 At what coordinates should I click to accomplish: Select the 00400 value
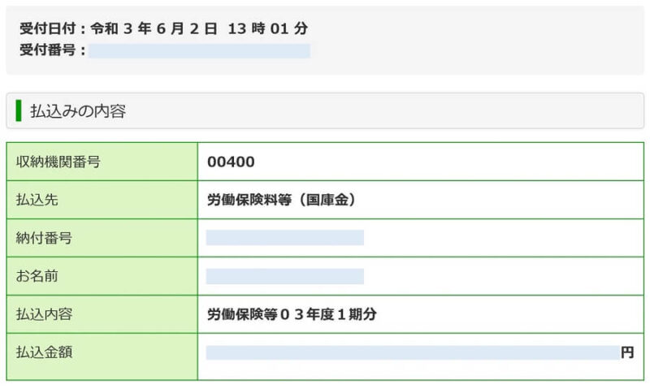click(231, 162)
